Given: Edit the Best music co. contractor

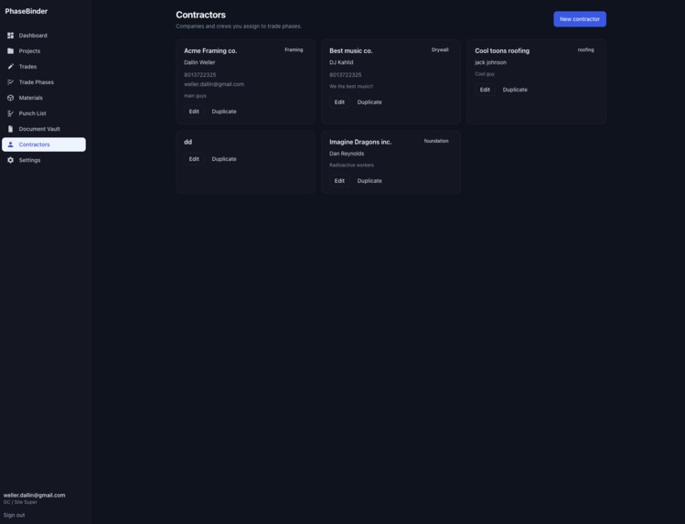Looking at the screenshot, I should click(x=339, y=102).
